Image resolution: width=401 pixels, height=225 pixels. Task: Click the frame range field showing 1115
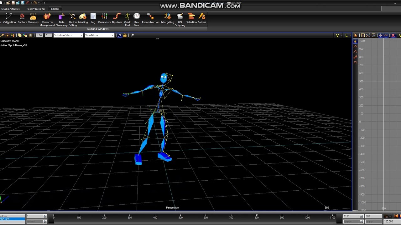352,216
